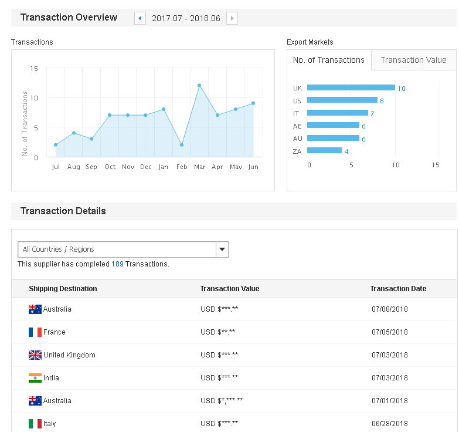Open the All Countries / Regions dropdown
This screenshot has width=459, height=432.
(117, 249)
